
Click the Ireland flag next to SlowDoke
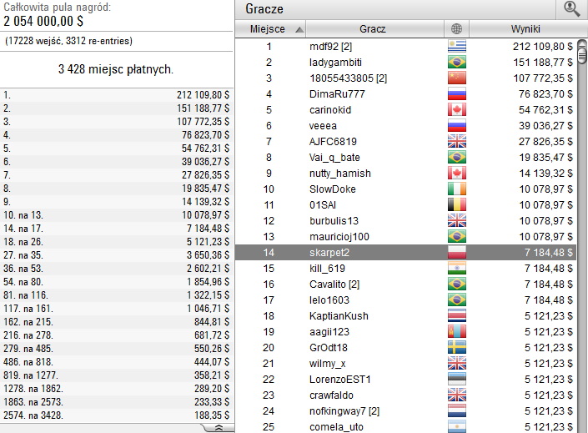[457, 189]
